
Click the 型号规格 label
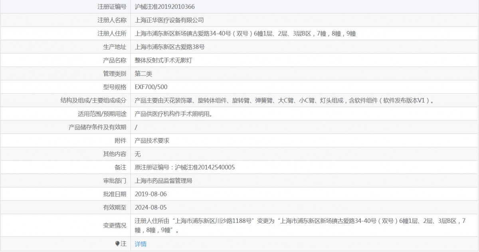pos(115,87)
